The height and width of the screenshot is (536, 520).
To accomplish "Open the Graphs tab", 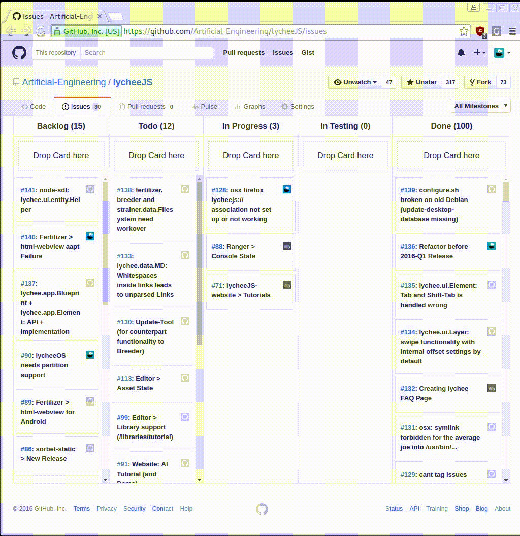I will coord(249,106).
